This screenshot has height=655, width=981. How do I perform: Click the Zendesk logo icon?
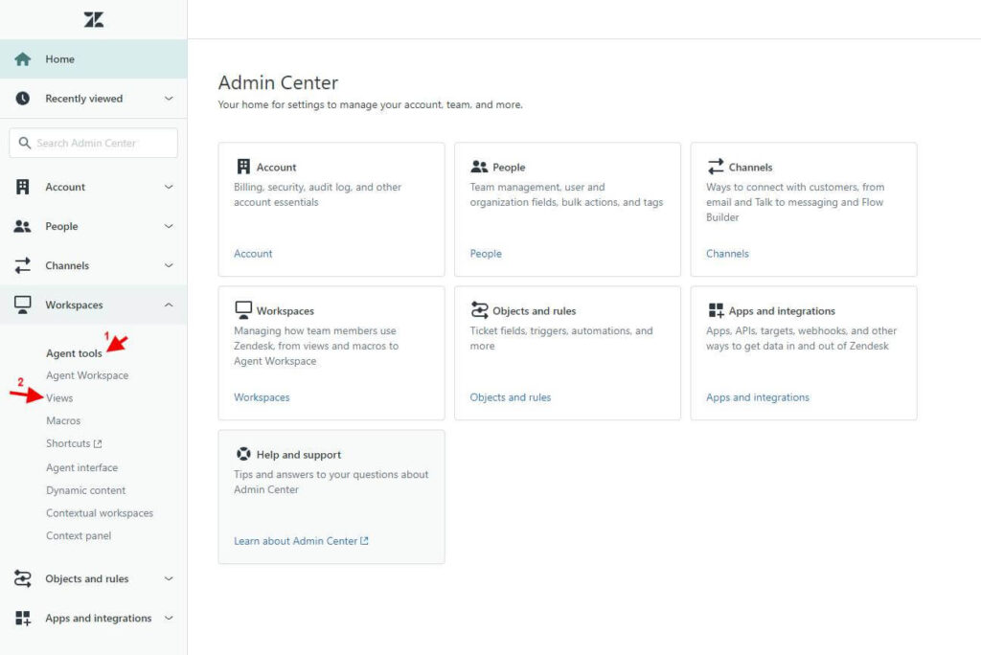[94, 19]
